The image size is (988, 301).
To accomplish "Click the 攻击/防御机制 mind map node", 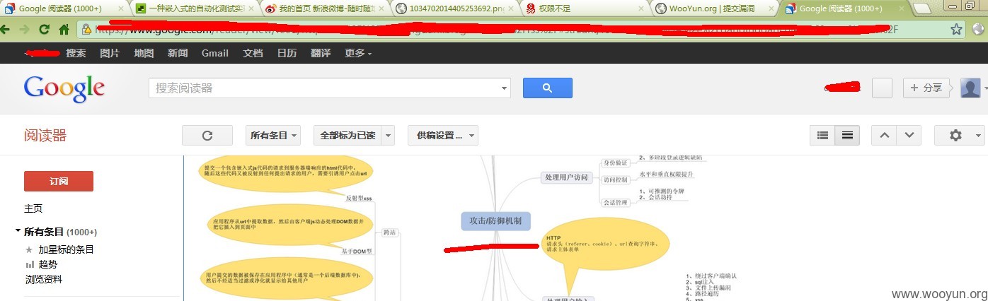I will pyautogui.click(x=495, y=220).
